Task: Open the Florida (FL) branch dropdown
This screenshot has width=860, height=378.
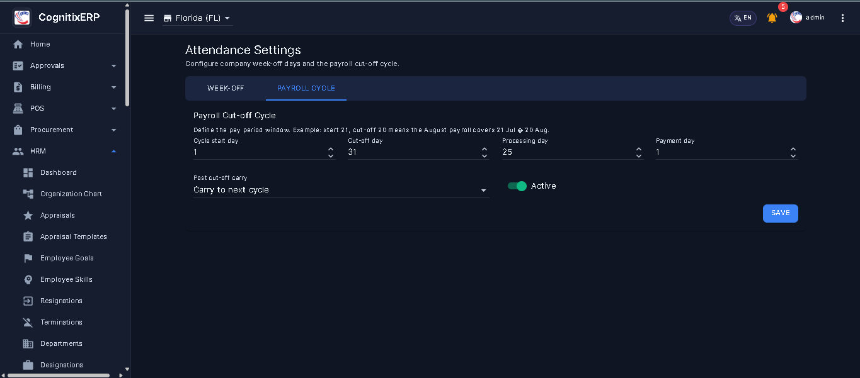Action: (x=197, y=18)
